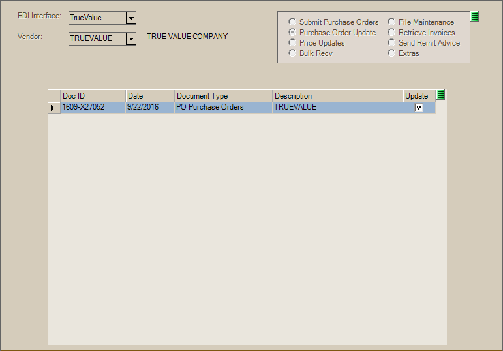Click Doc ID column header
Image resolution: width=503 pixels, height=351 pixels.
93,96
